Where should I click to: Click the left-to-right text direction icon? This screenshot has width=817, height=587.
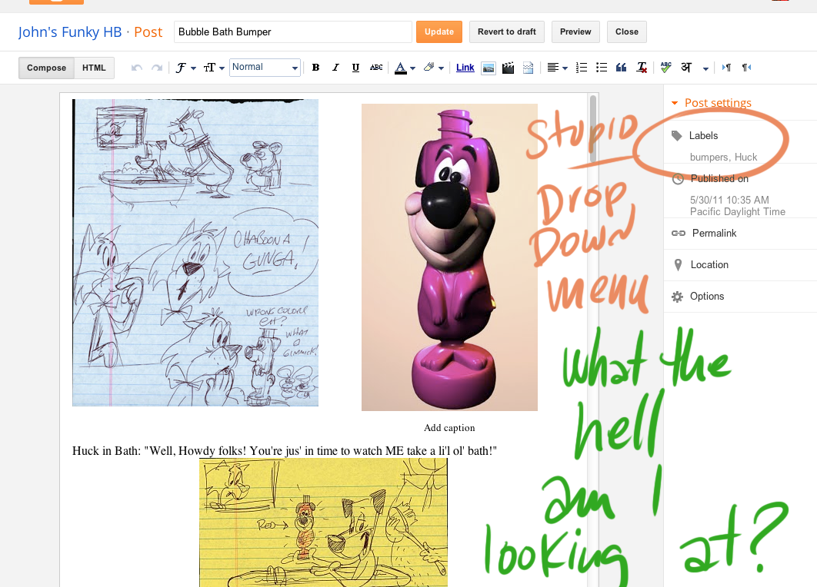pyautogui.click(x=726, y=67)
